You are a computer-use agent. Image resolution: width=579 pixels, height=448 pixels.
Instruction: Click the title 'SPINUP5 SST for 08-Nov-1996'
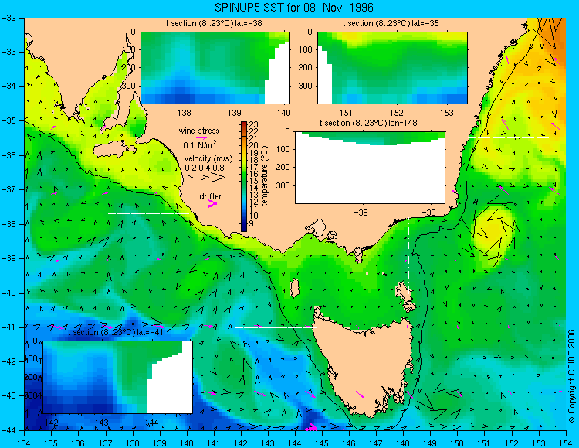294,8
